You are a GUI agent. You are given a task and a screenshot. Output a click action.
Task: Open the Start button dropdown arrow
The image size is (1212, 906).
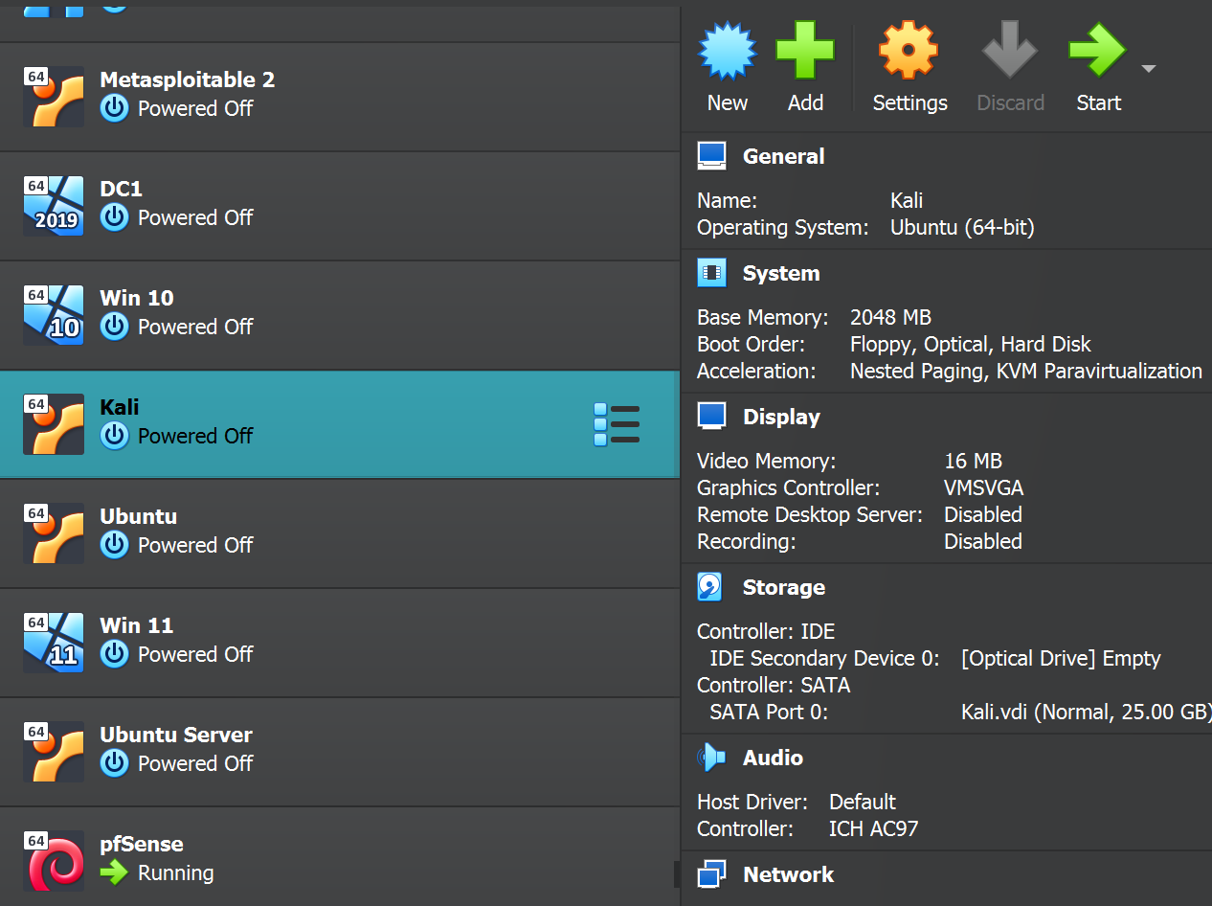coord(1149,69)
